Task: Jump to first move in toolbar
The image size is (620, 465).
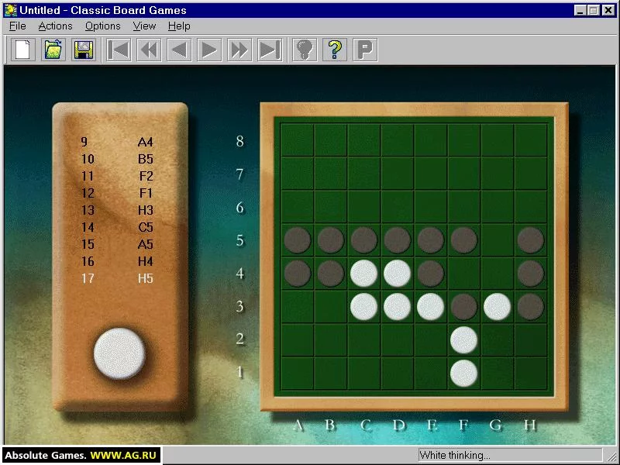Action: pyautogui.click(x=119, y=50)
